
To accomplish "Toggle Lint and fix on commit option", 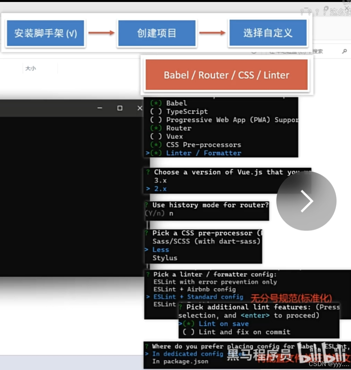I will pyautogui.click(x=236, y=332).
